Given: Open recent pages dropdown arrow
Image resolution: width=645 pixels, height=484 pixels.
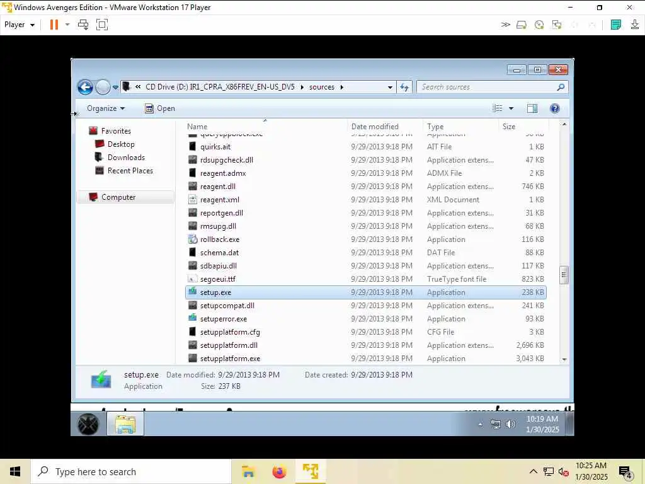Looking at the screenshot, I should pyautogui.click(x=116, y=87).
